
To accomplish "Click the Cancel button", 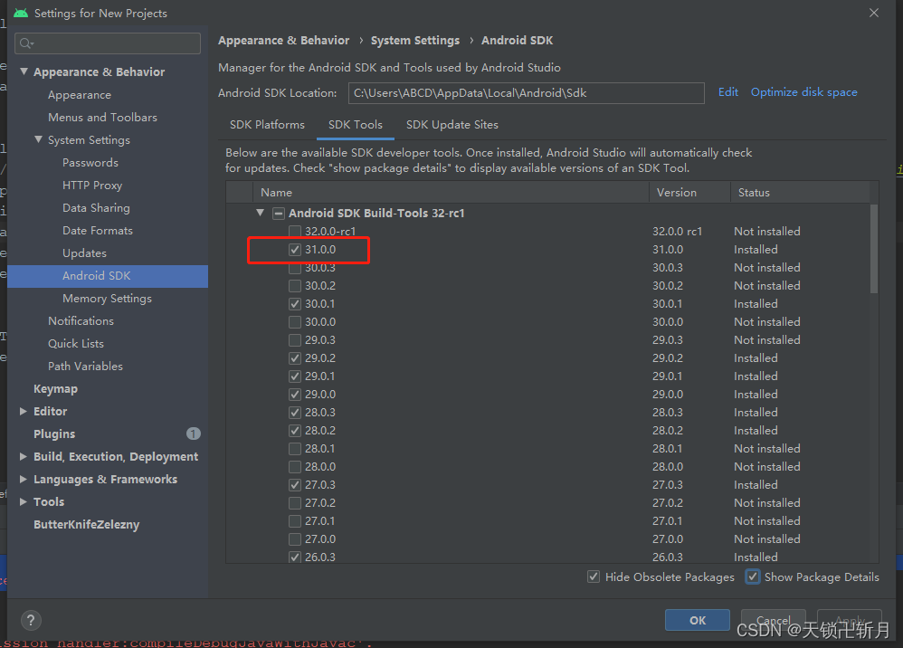I will 773,620.
